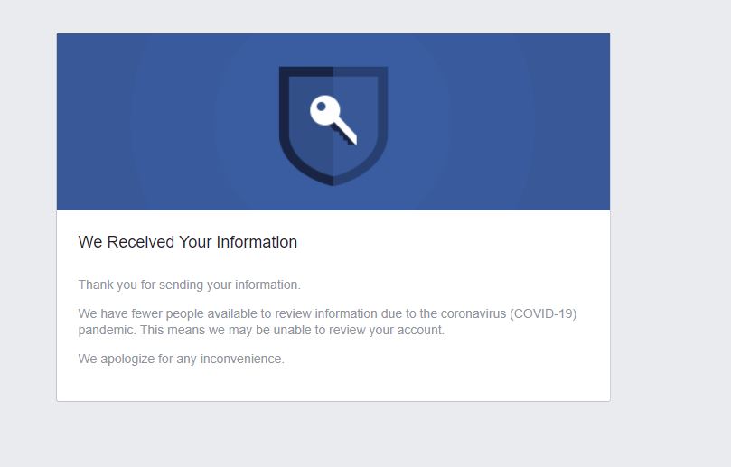Click the "We apologize for any inconvenience." line
The height and width of the screenshot is (467, 731).
[181, 359]
